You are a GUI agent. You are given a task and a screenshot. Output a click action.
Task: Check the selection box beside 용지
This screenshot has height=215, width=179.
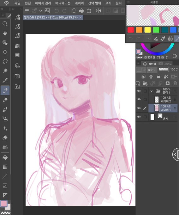pyautogui.click(x=145, y=117)
